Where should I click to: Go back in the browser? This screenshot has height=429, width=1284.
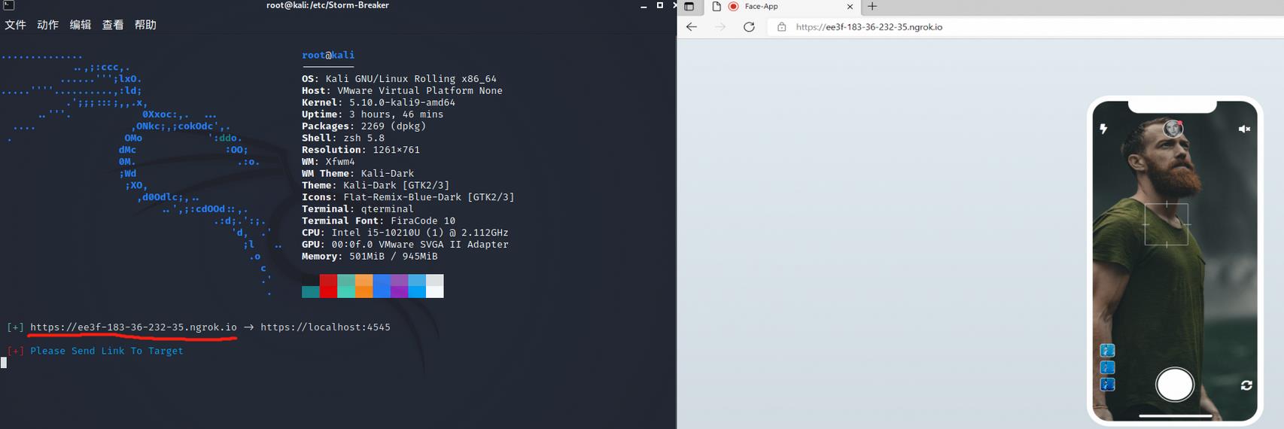point(692,26)
